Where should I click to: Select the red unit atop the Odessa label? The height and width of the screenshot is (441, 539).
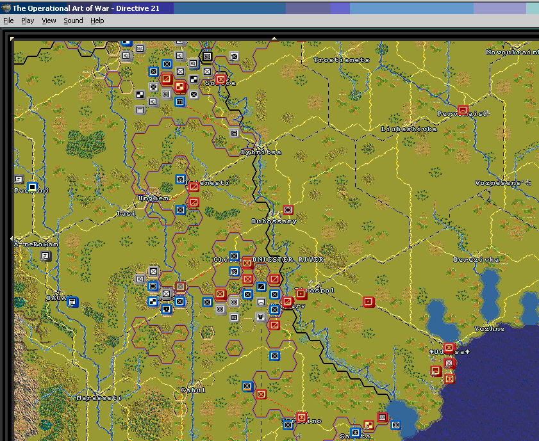click(449, 348)
